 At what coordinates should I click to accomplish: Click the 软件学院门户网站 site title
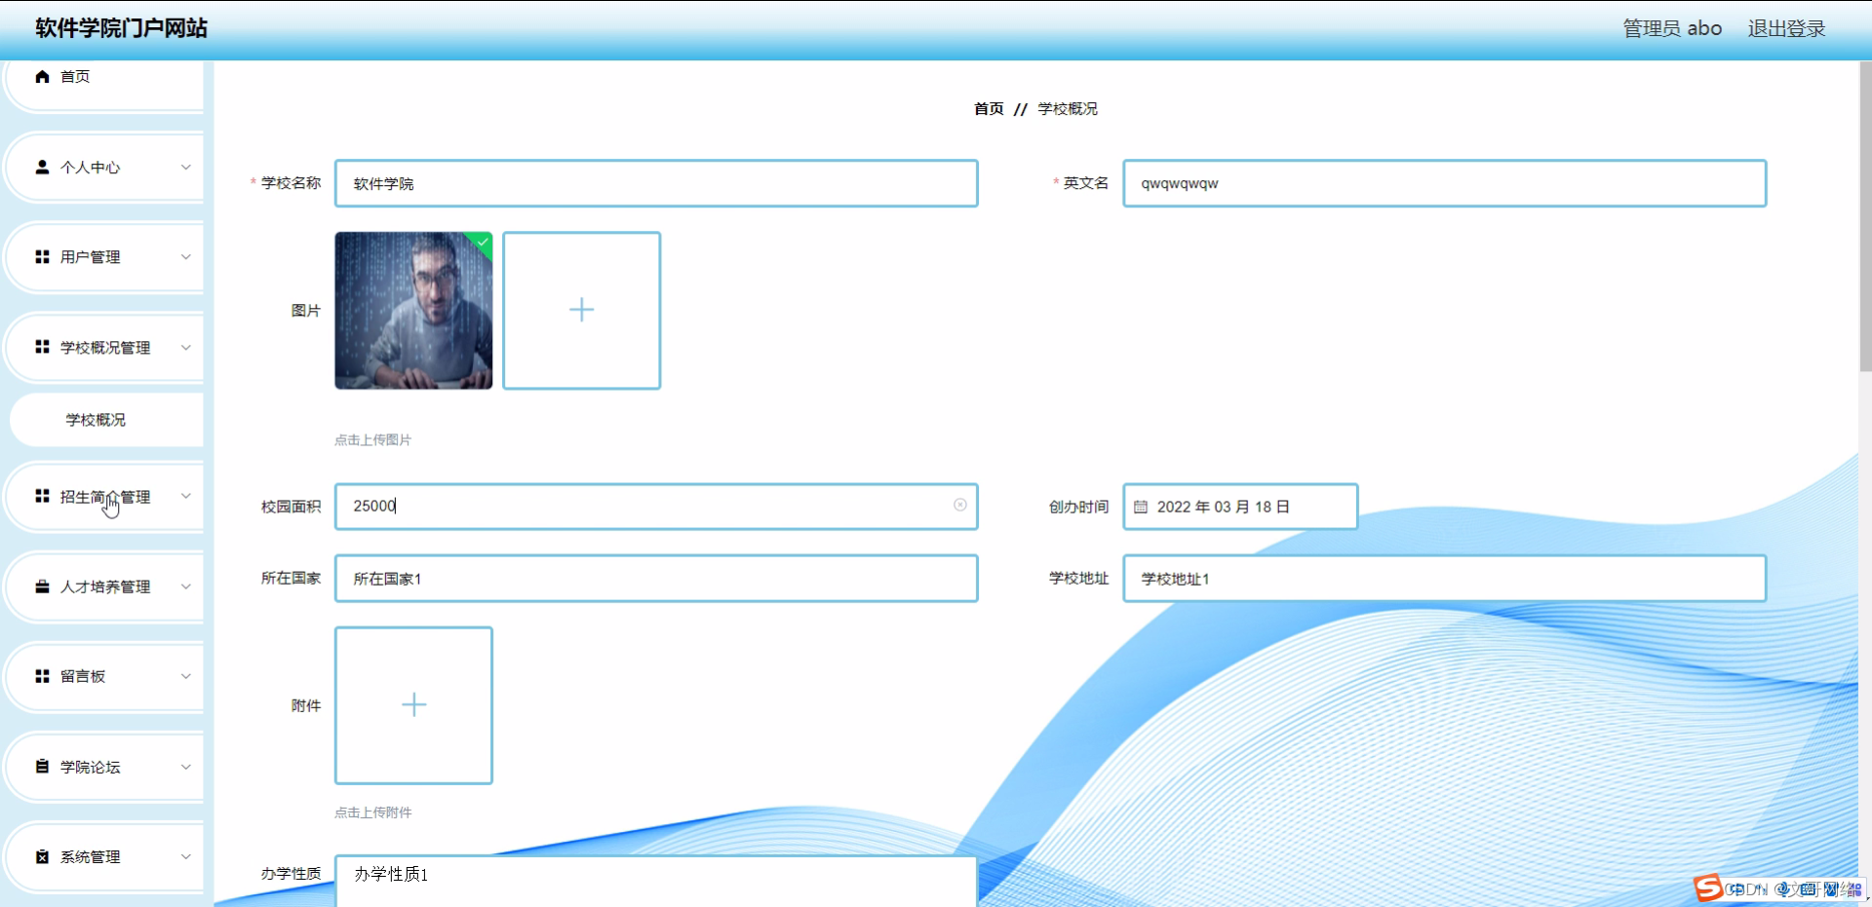click(x=121, y=28)
